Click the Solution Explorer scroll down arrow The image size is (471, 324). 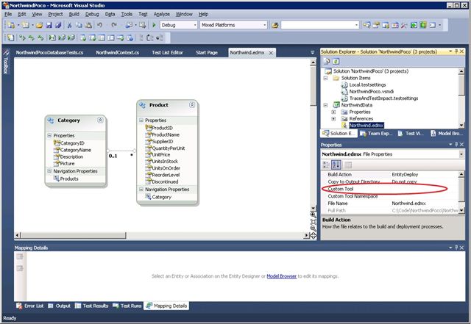pos(461,126)
